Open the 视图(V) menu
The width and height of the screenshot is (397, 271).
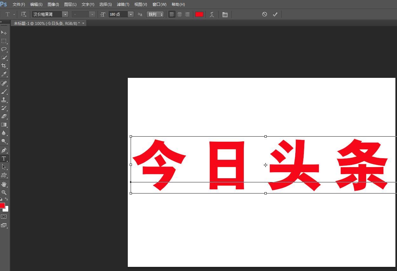(x=140, y=4)
